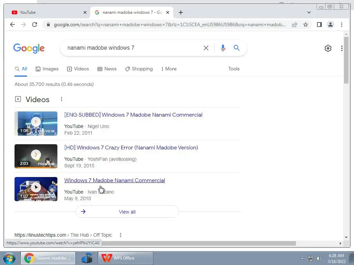This screenshot has height=265, width=354.
Task: Switch to Videos results
Action: 78,69
